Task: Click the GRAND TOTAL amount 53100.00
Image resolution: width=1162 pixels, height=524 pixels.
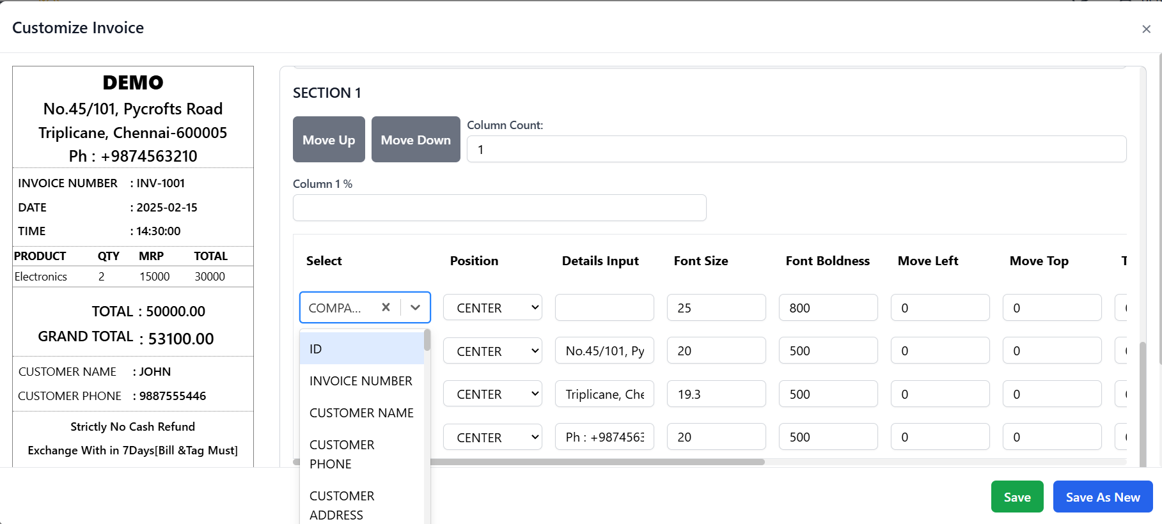Action: pos(181,339)
